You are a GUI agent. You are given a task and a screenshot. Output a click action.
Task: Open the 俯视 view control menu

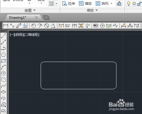pos(19,35)
